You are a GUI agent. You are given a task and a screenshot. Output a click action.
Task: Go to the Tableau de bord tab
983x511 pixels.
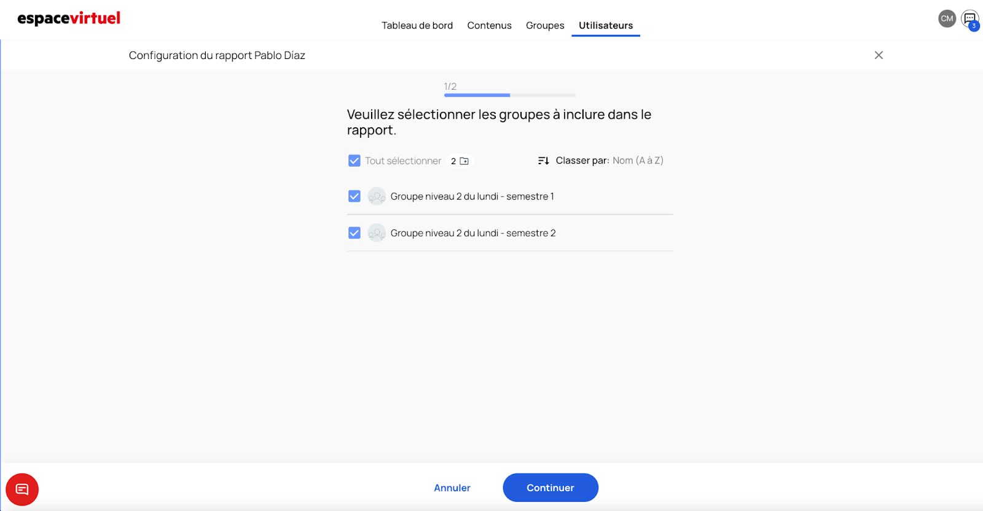pos(417,25)
